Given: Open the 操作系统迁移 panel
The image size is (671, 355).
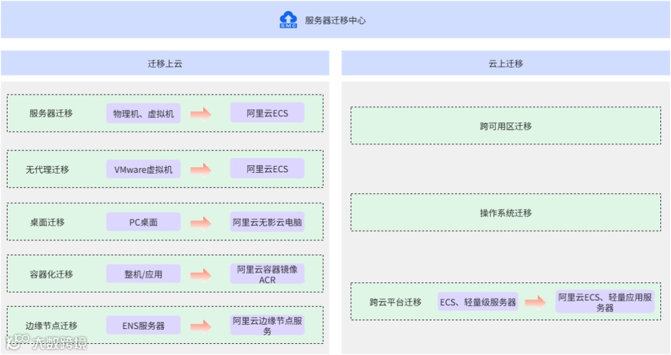Looking at the screenshot, I should [x=506, y=213].
